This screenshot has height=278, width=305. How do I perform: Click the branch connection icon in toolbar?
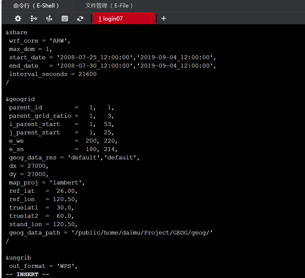pos(34,19)
